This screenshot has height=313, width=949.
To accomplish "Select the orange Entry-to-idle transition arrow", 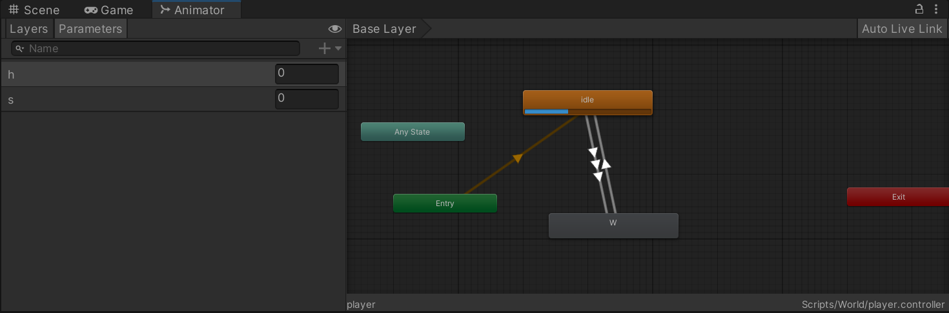I will point(518,158).
